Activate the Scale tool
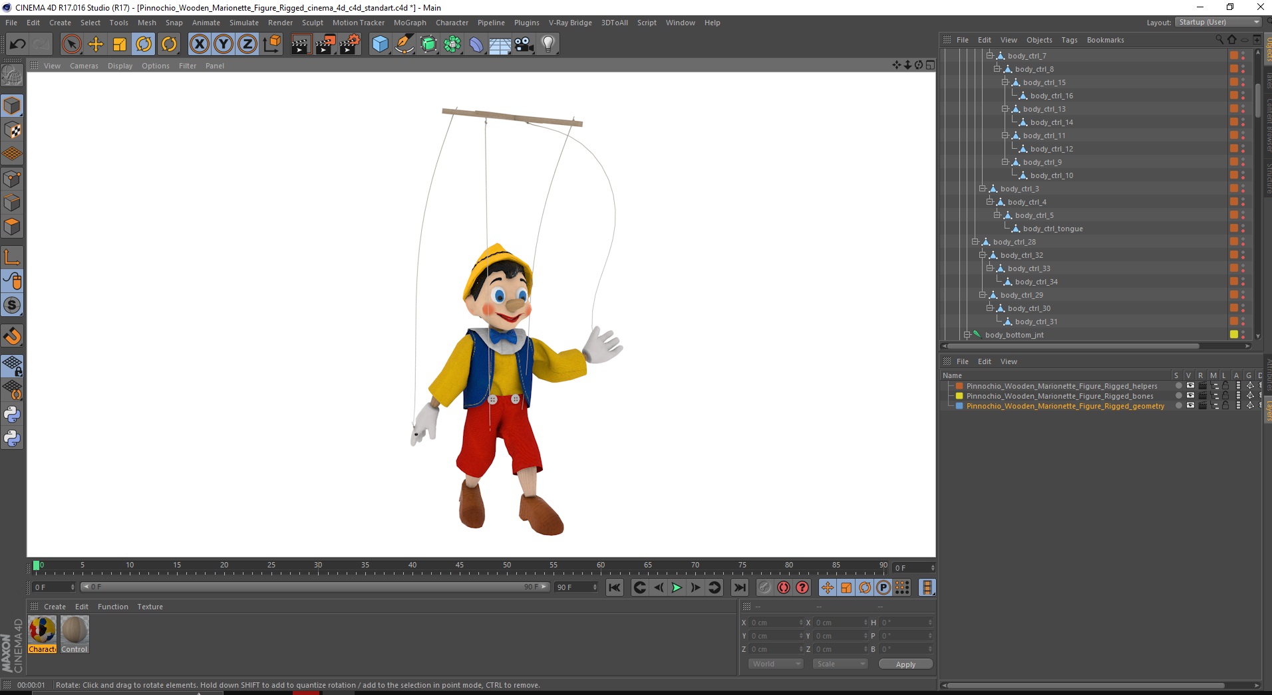The width and height of the screenshot is (1272, 695). 120,45
